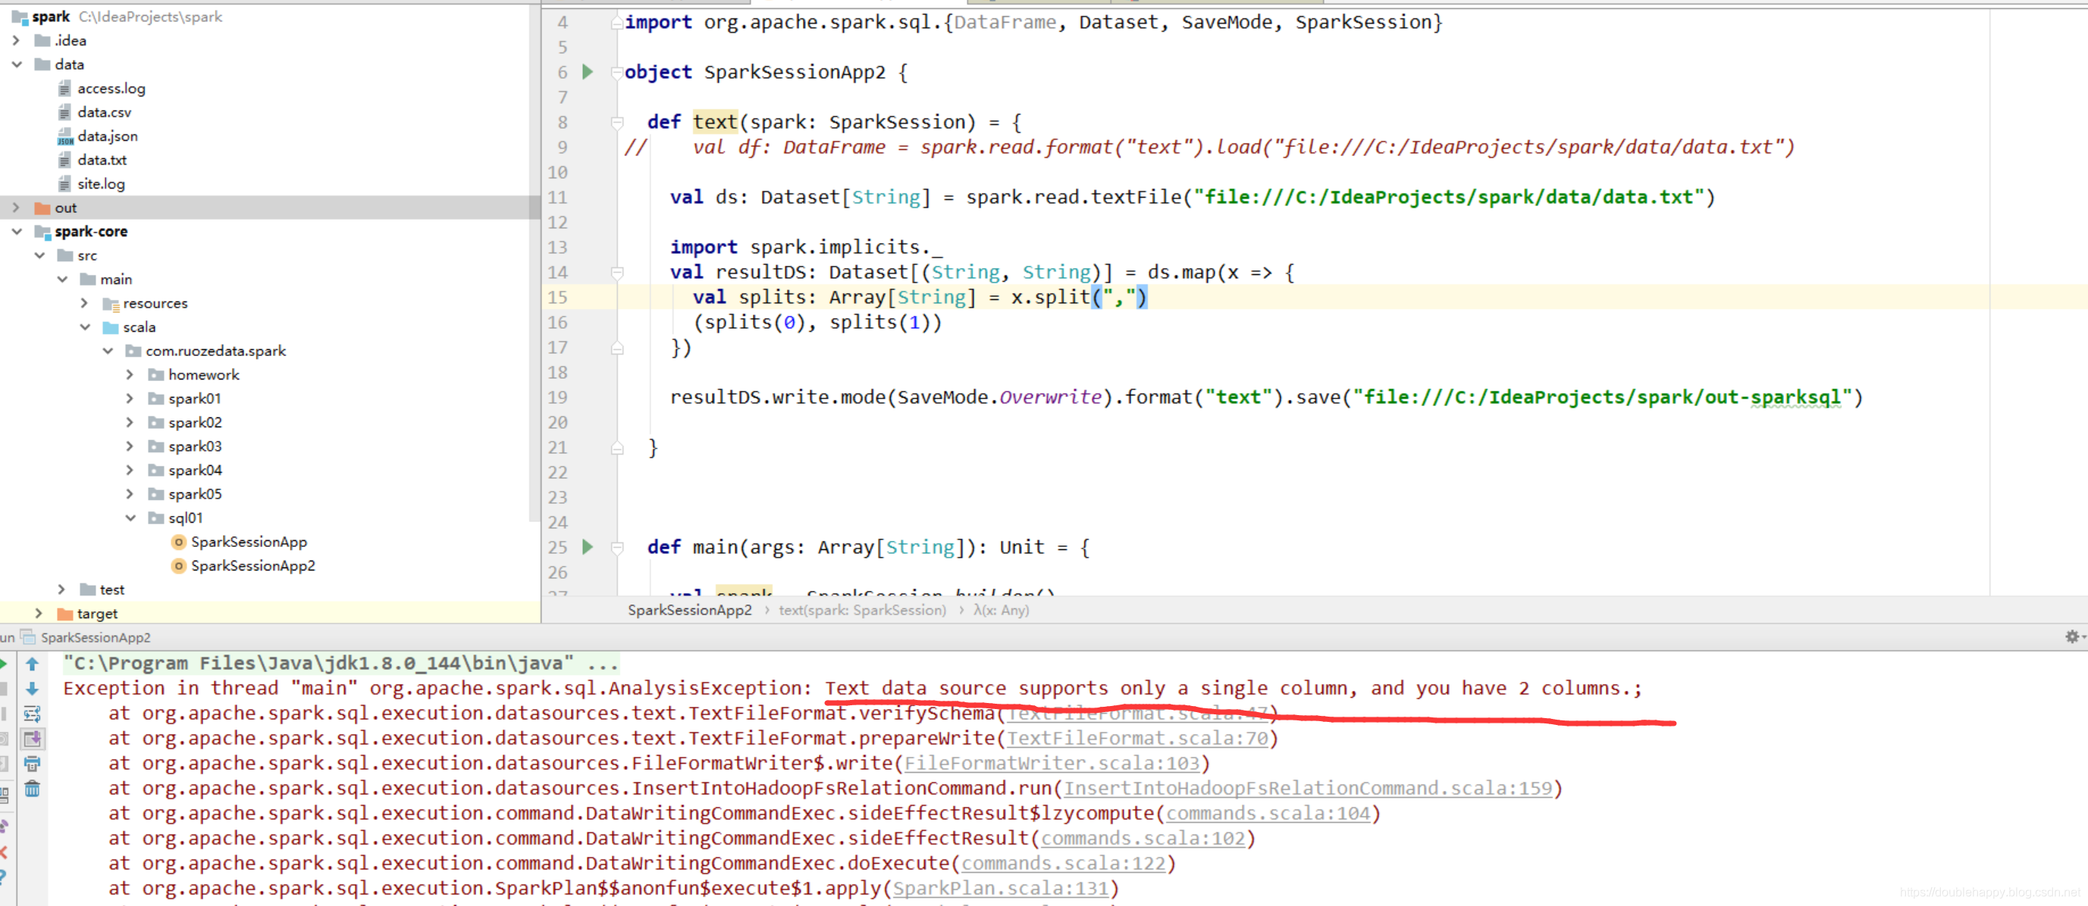Open Run panel settings gear

click(2071, 637)
